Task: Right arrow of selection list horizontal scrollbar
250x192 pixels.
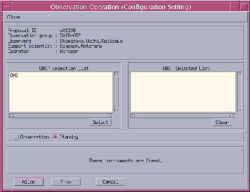Action: [110, 116]
